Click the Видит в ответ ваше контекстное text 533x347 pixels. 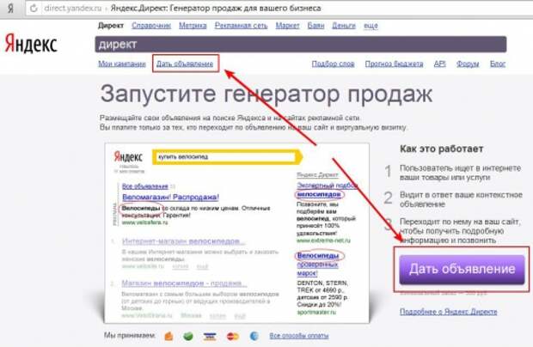(461, 199)
